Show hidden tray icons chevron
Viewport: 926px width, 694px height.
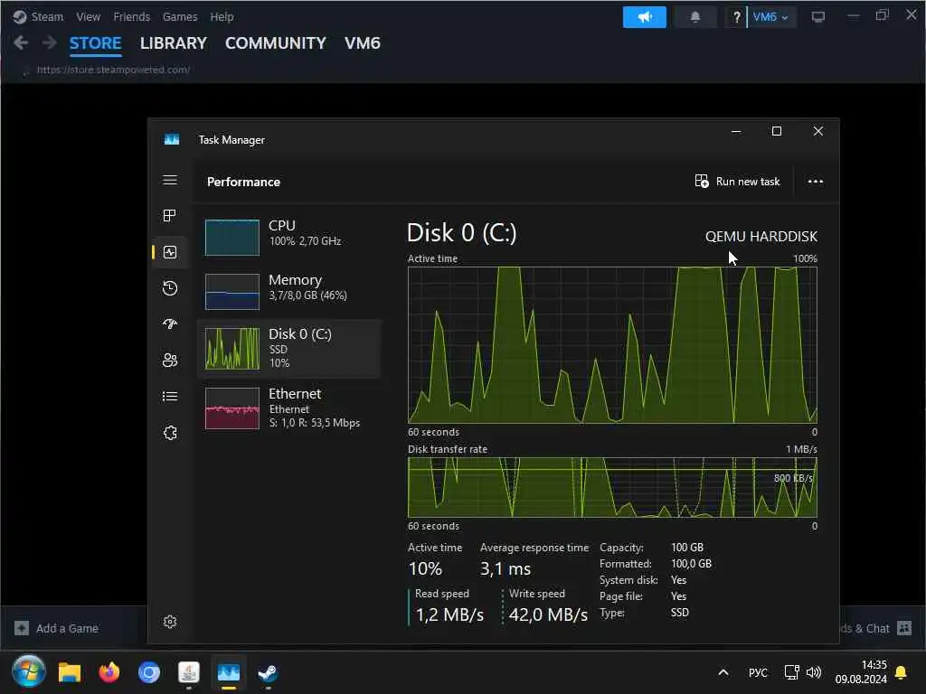click(723, 672)
